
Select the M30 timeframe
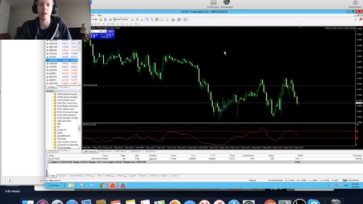coord(113,24)
